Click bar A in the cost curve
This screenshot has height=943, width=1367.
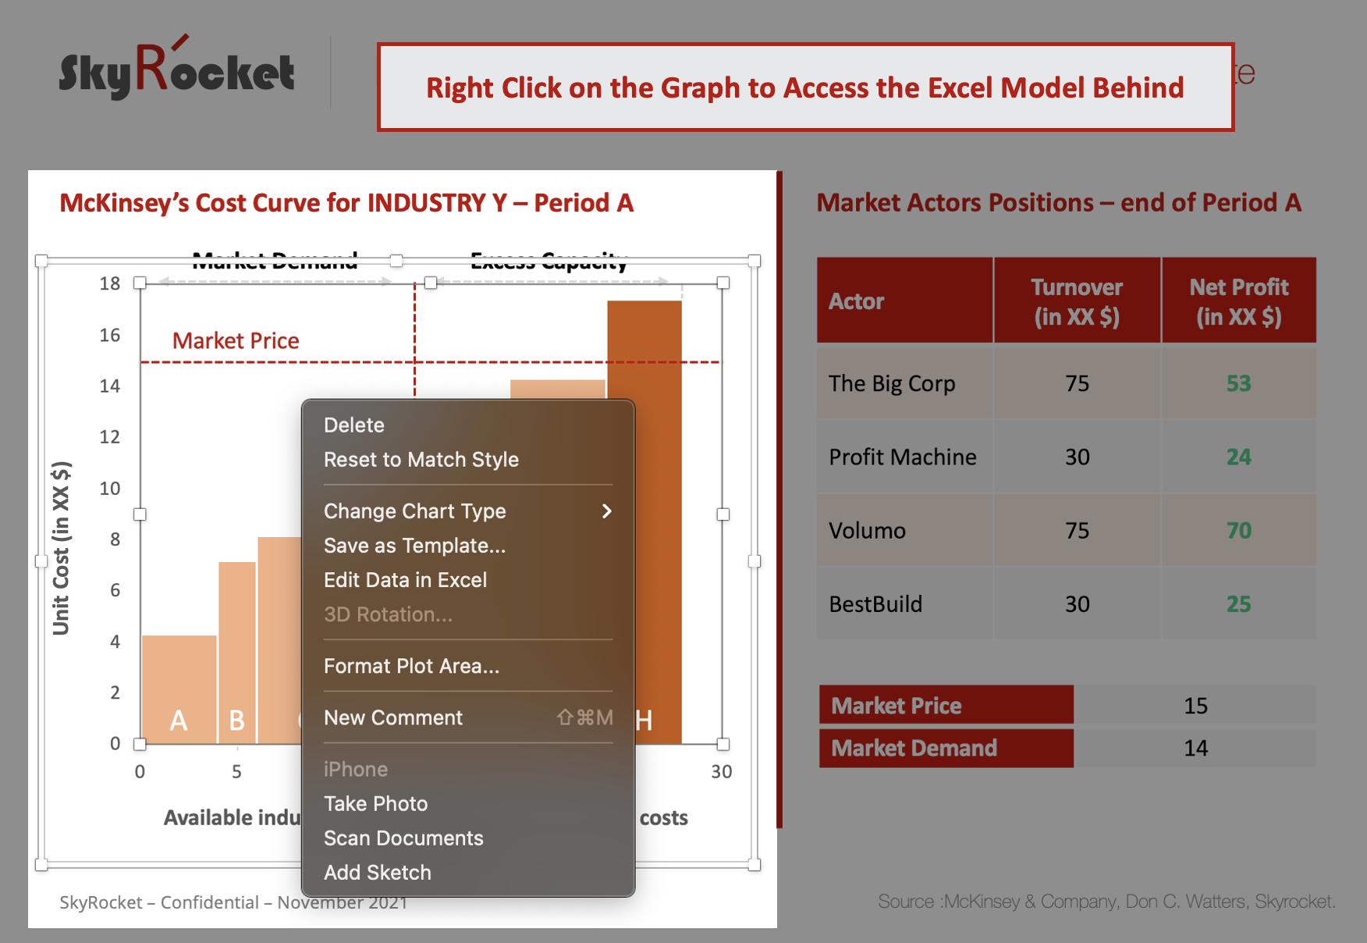click(x=179, y=689)
